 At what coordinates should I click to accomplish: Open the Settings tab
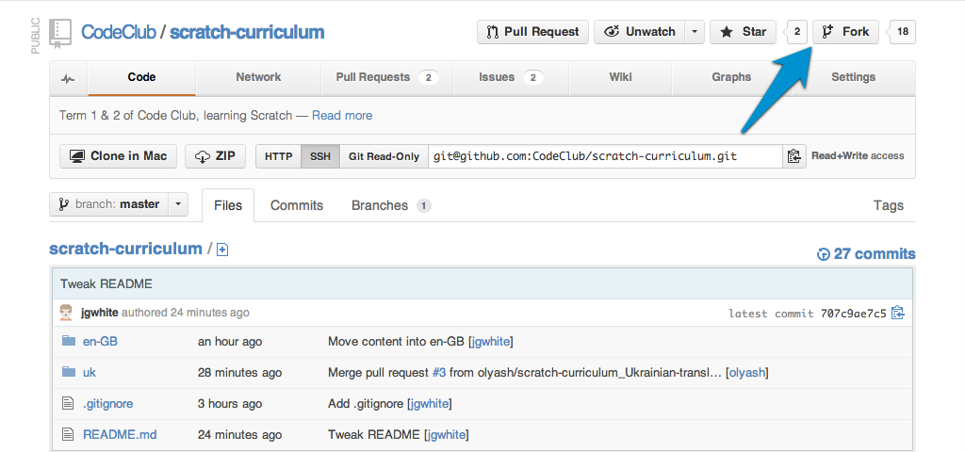tap(853, 77)
